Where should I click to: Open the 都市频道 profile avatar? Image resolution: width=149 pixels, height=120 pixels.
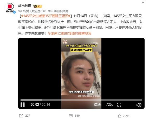coord(10,8)
